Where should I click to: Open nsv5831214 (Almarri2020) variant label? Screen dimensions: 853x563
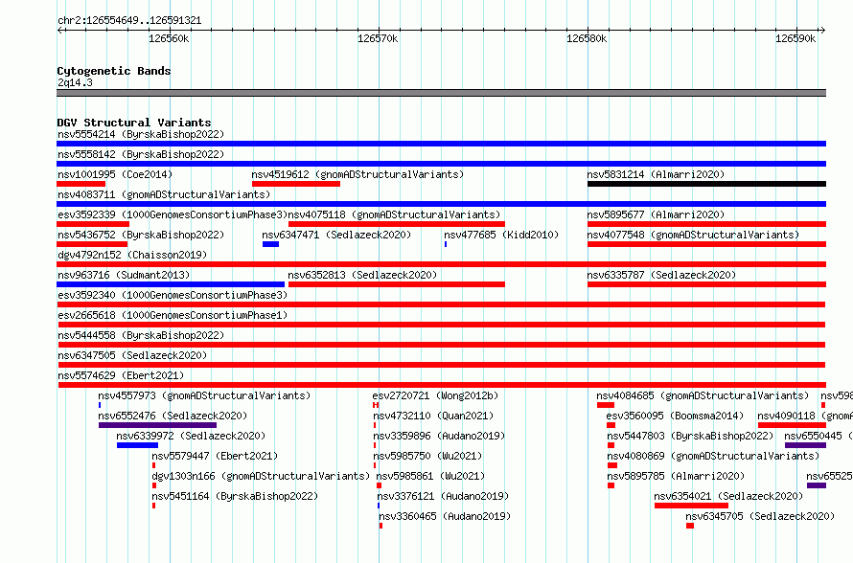tap(656, 174)
